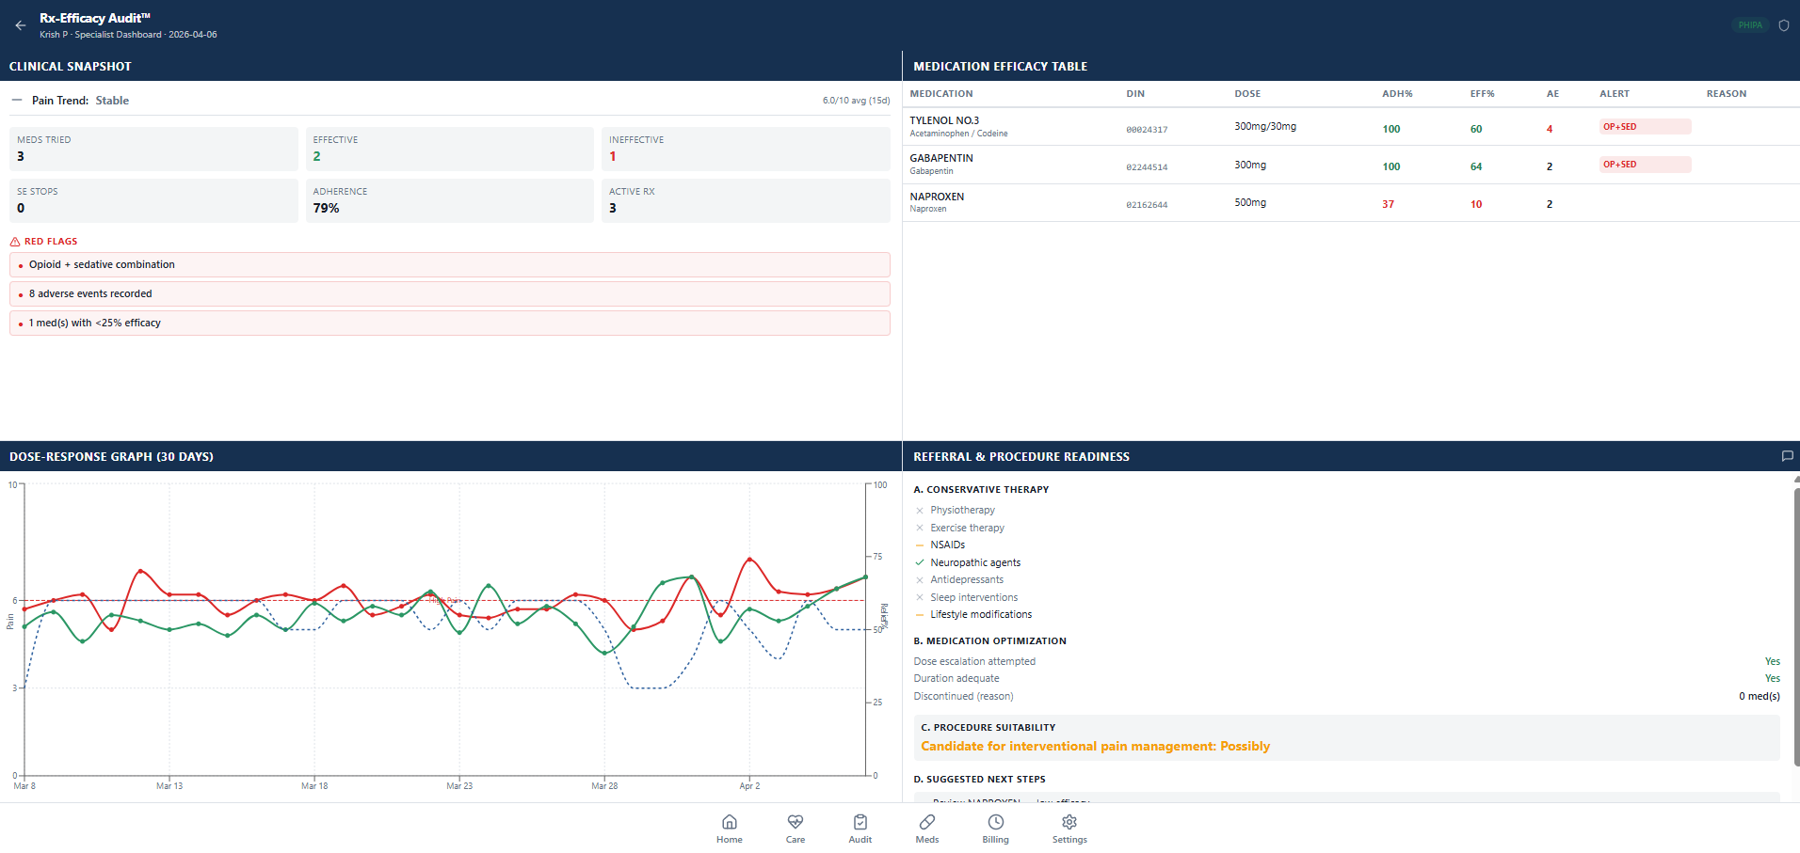Go to the Audit clipboard icon

point(860,828)
